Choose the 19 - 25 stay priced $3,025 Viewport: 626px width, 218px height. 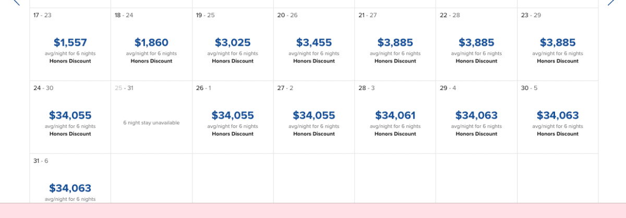[x=233, y=44]
